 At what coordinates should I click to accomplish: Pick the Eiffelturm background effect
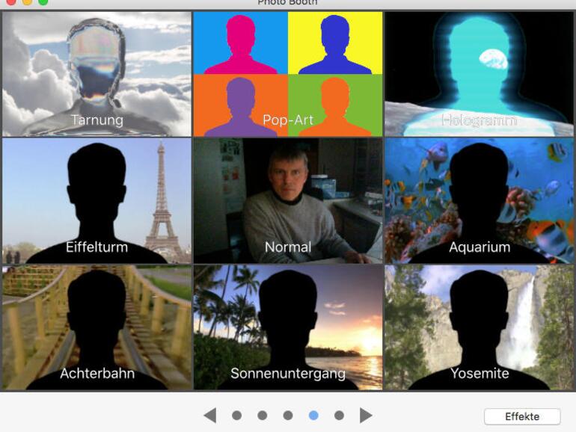pyautogui.click(x=97, y=201)
